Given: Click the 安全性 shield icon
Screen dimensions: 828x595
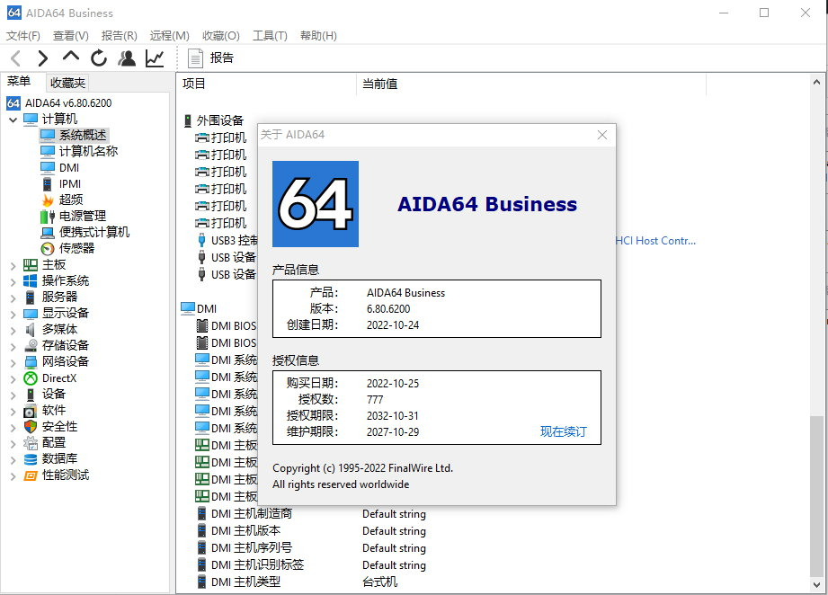Looking at the screenshot, I should (31, 427).
